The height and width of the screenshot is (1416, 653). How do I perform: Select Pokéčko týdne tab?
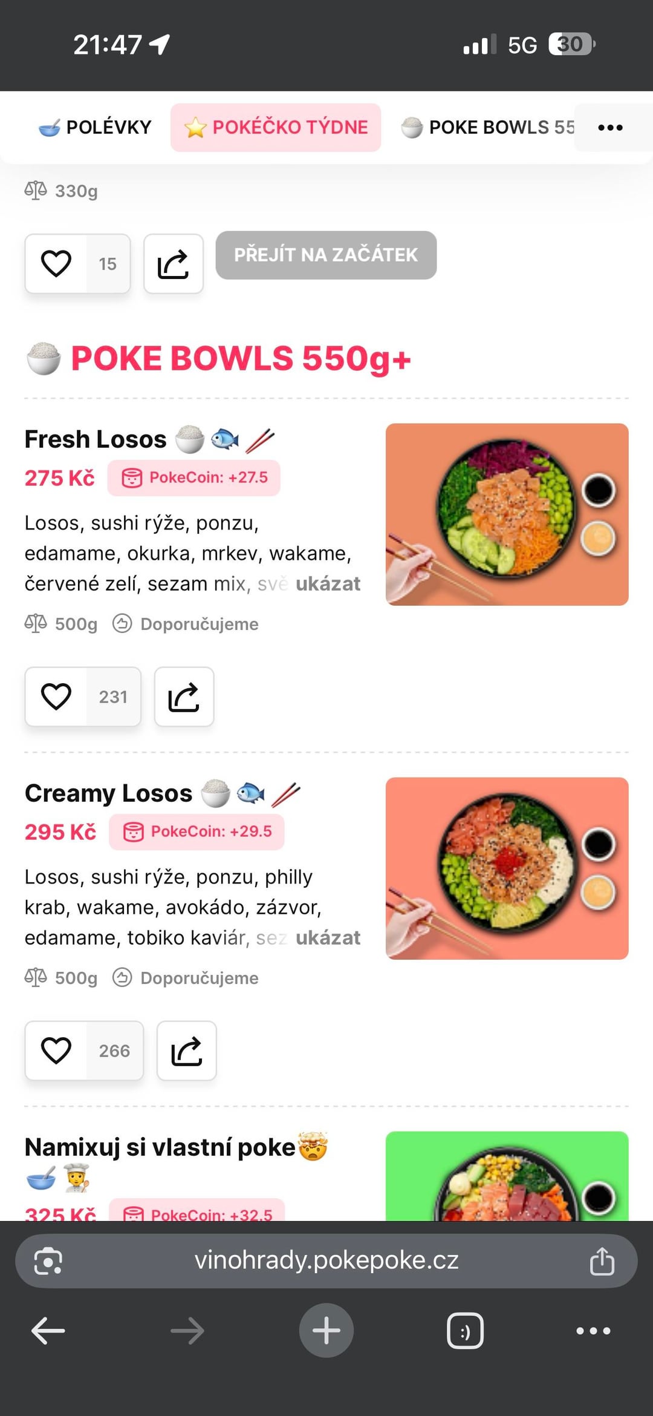[x=276, y=128]
